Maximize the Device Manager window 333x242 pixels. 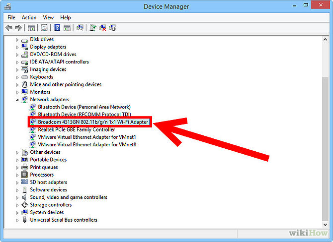point(306,5)
